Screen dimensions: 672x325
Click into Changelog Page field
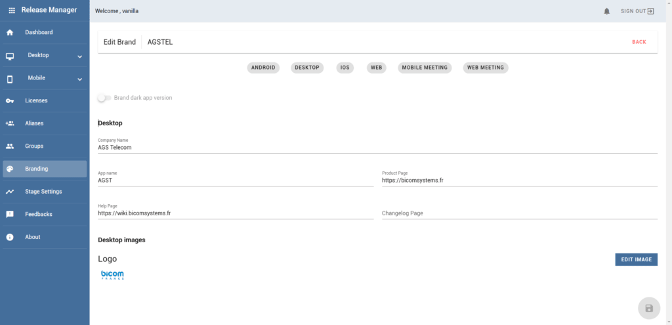520,213
